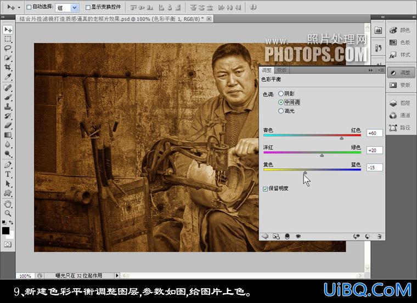Select the Hand tool

click(8, 204)
